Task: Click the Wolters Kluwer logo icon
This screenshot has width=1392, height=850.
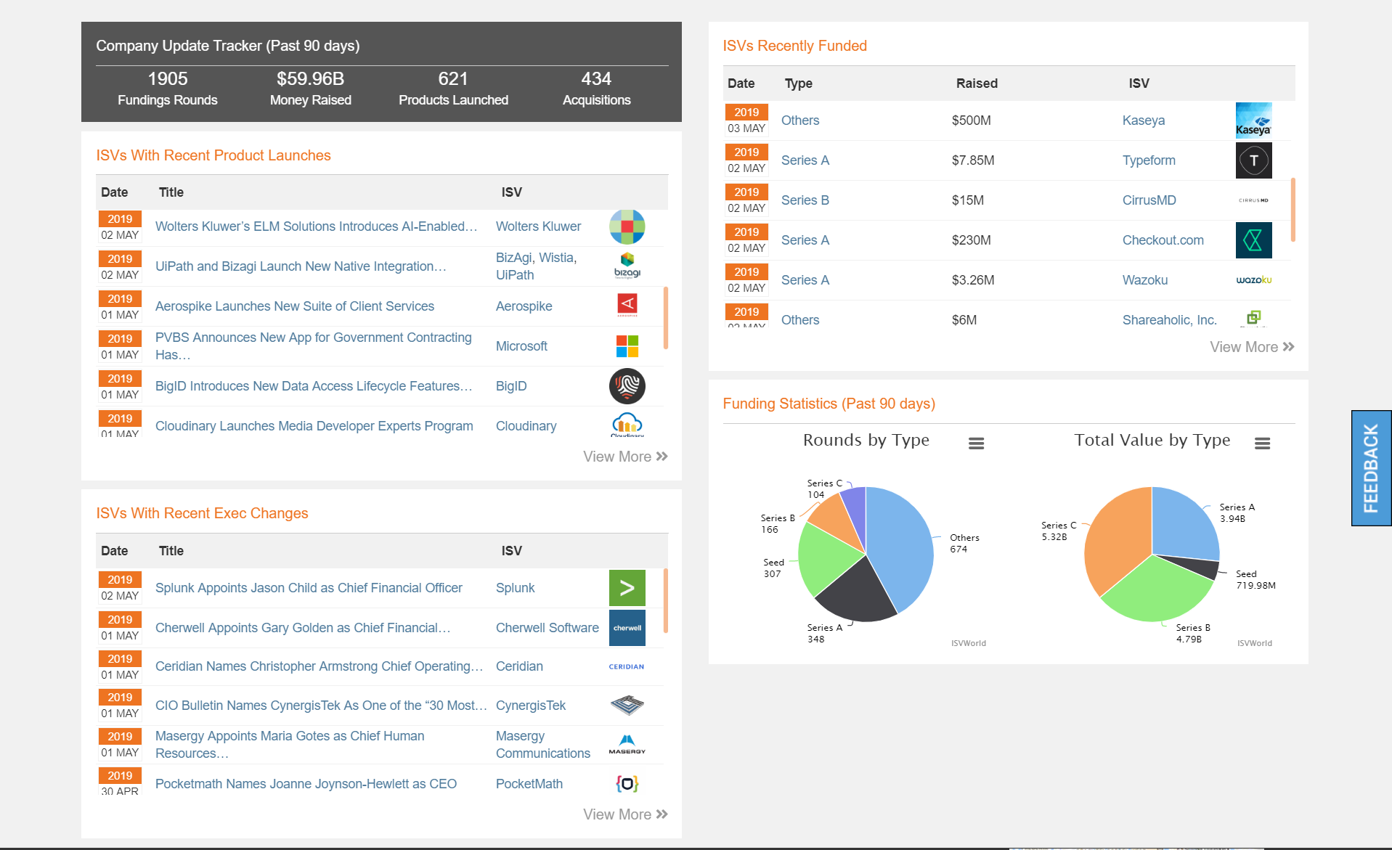Action: (627, 226)
